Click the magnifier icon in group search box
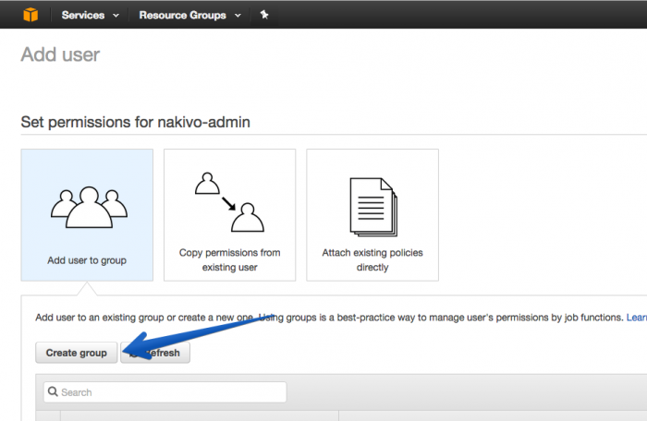This screenshot has height=421, width=647. pyautogui.click(x=53, y=391)
